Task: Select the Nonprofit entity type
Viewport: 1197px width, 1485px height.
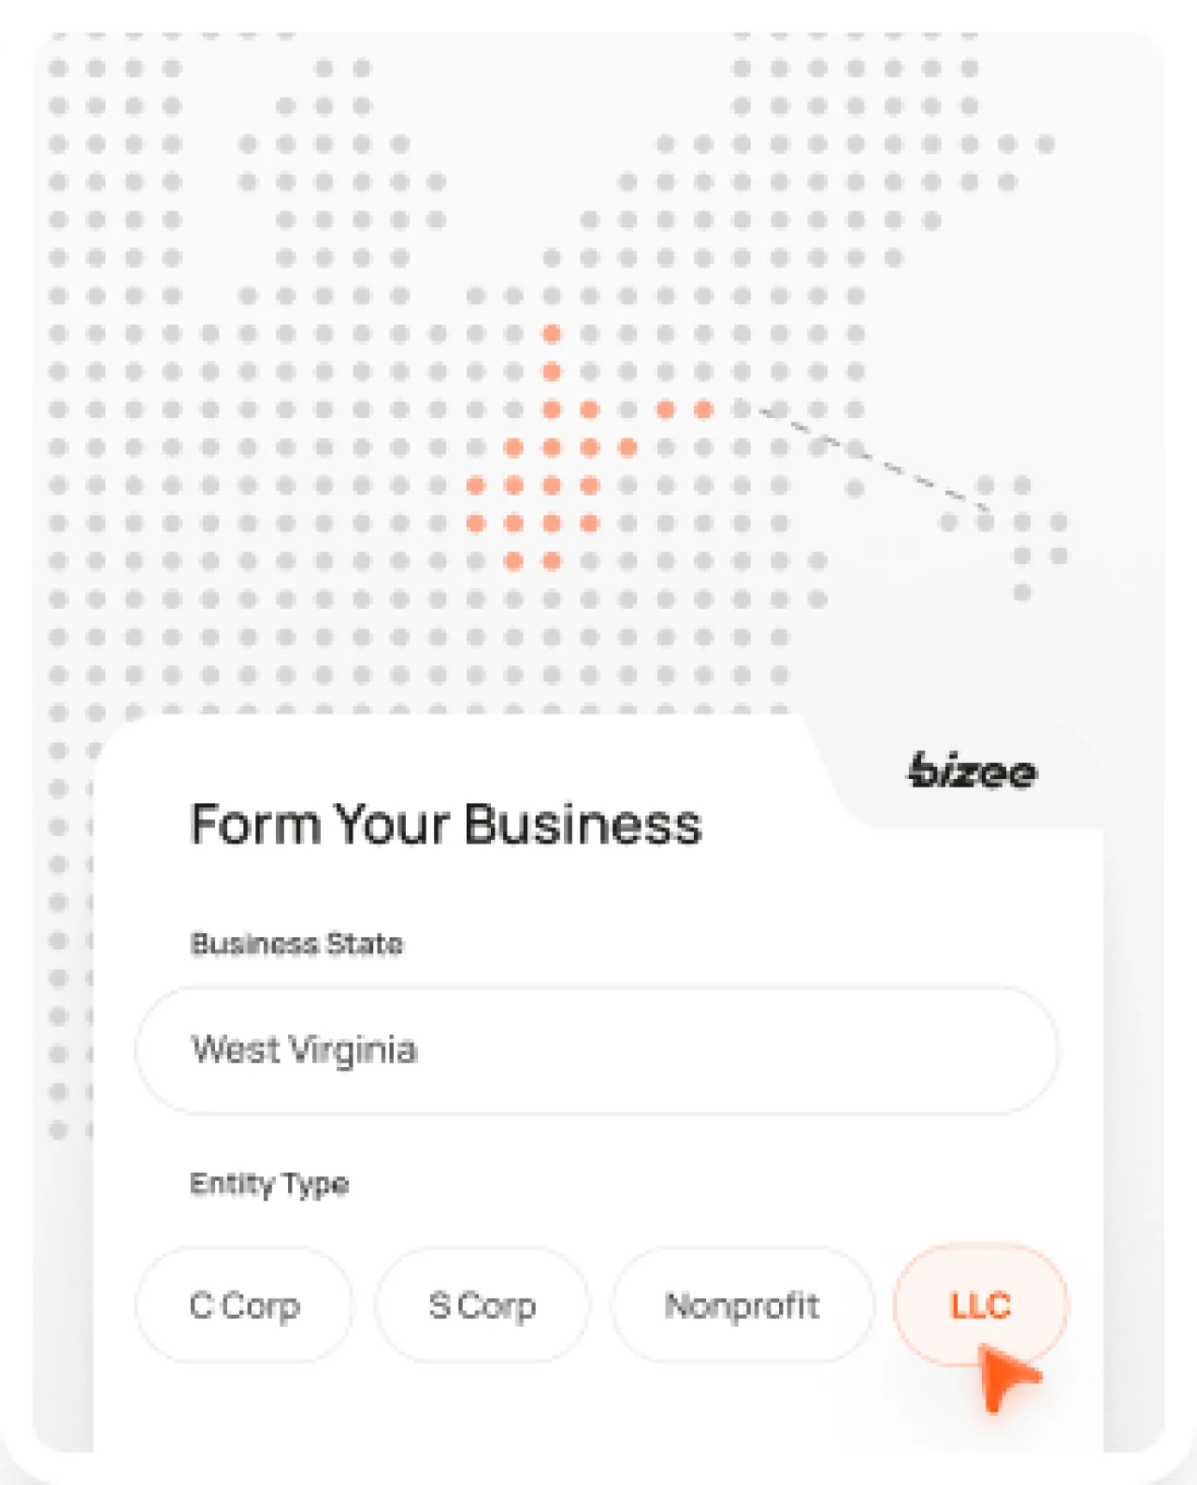Action: [743, 1305]
